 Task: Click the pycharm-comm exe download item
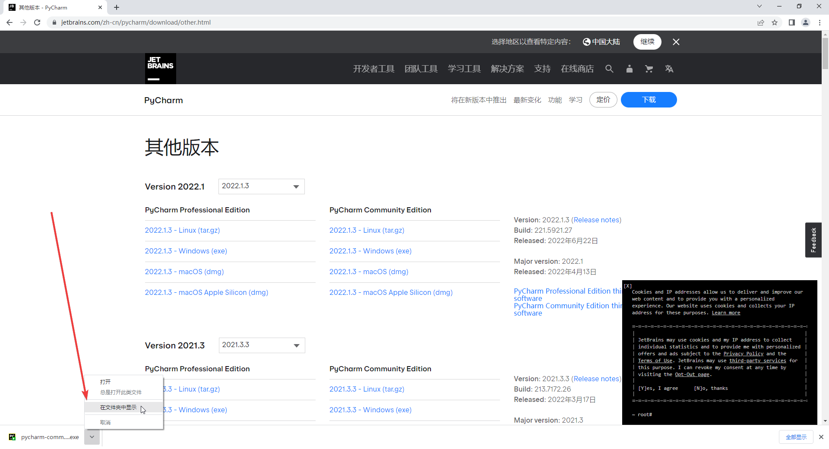point(44,437)
